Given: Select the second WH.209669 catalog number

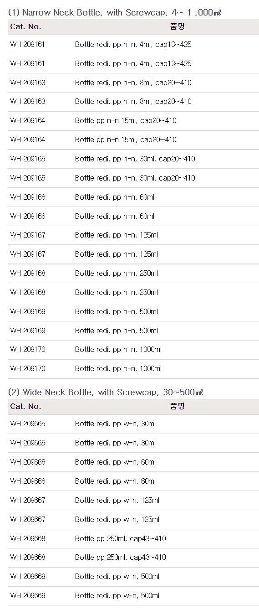Looking at the screenshot, I should [x=28, y=595].
